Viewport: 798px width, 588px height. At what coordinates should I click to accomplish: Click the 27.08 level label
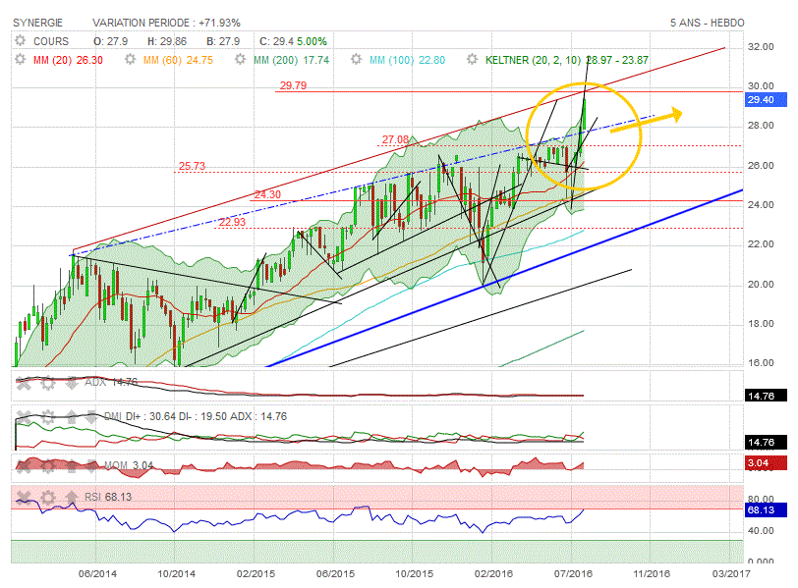pyautogui.click(x=395, y=139)
